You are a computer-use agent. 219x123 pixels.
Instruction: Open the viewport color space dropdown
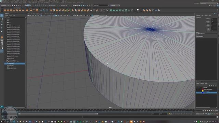tap(100, 15)
